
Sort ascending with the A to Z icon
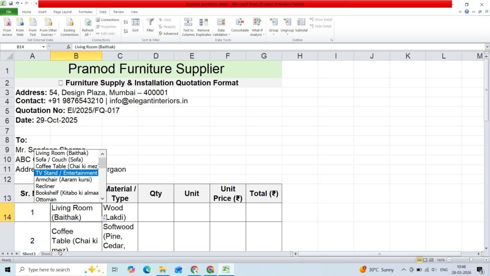(126, 22)
